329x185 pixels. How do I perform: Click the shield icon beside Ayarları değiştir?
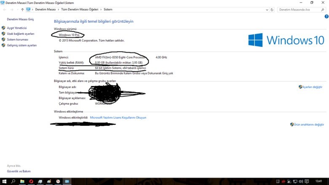click(x=300, y=87)
